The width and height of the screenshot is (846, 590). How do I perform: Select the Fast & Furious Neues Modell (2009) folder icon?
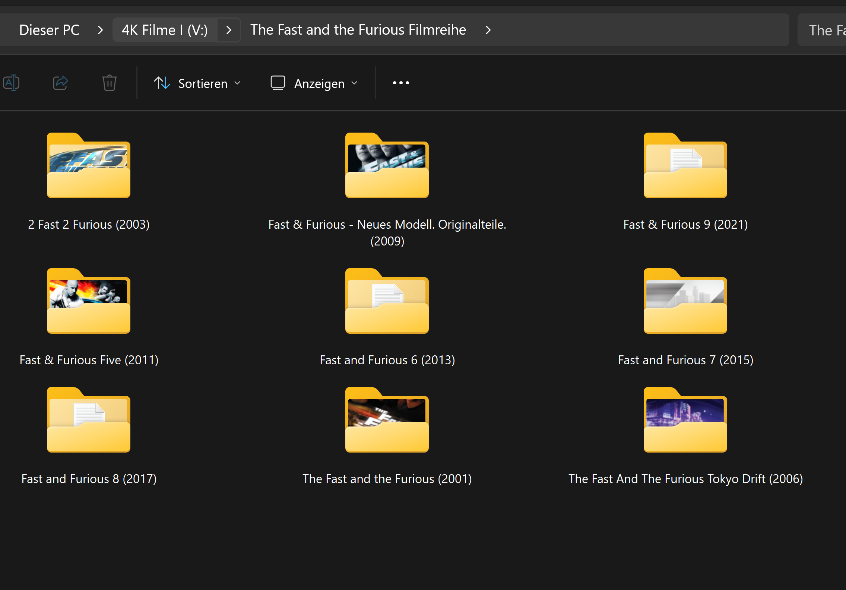click(387, 165)
